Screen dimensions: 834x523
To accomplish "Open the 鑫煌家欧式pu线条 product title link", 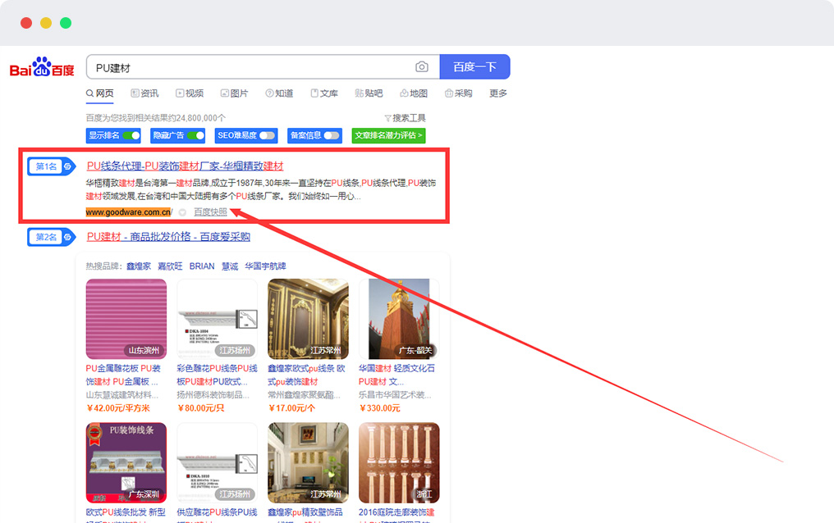I will (x=306, y=375).
